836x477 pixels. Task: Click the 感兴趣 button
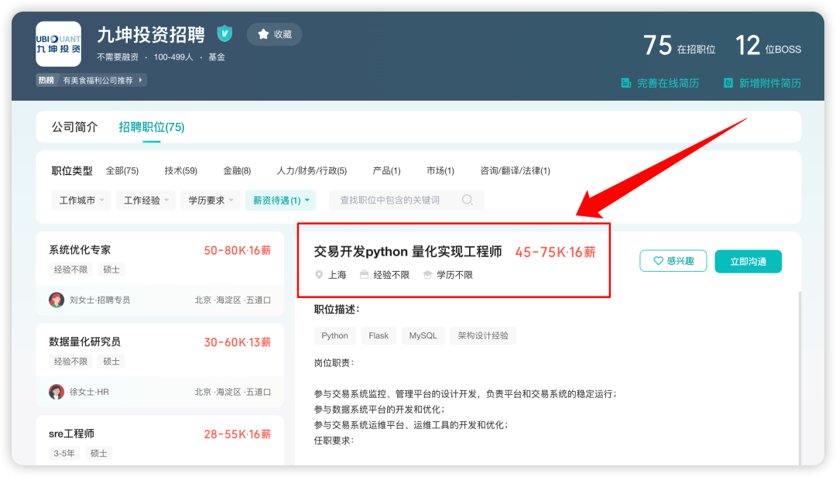[x=673, y=261]
